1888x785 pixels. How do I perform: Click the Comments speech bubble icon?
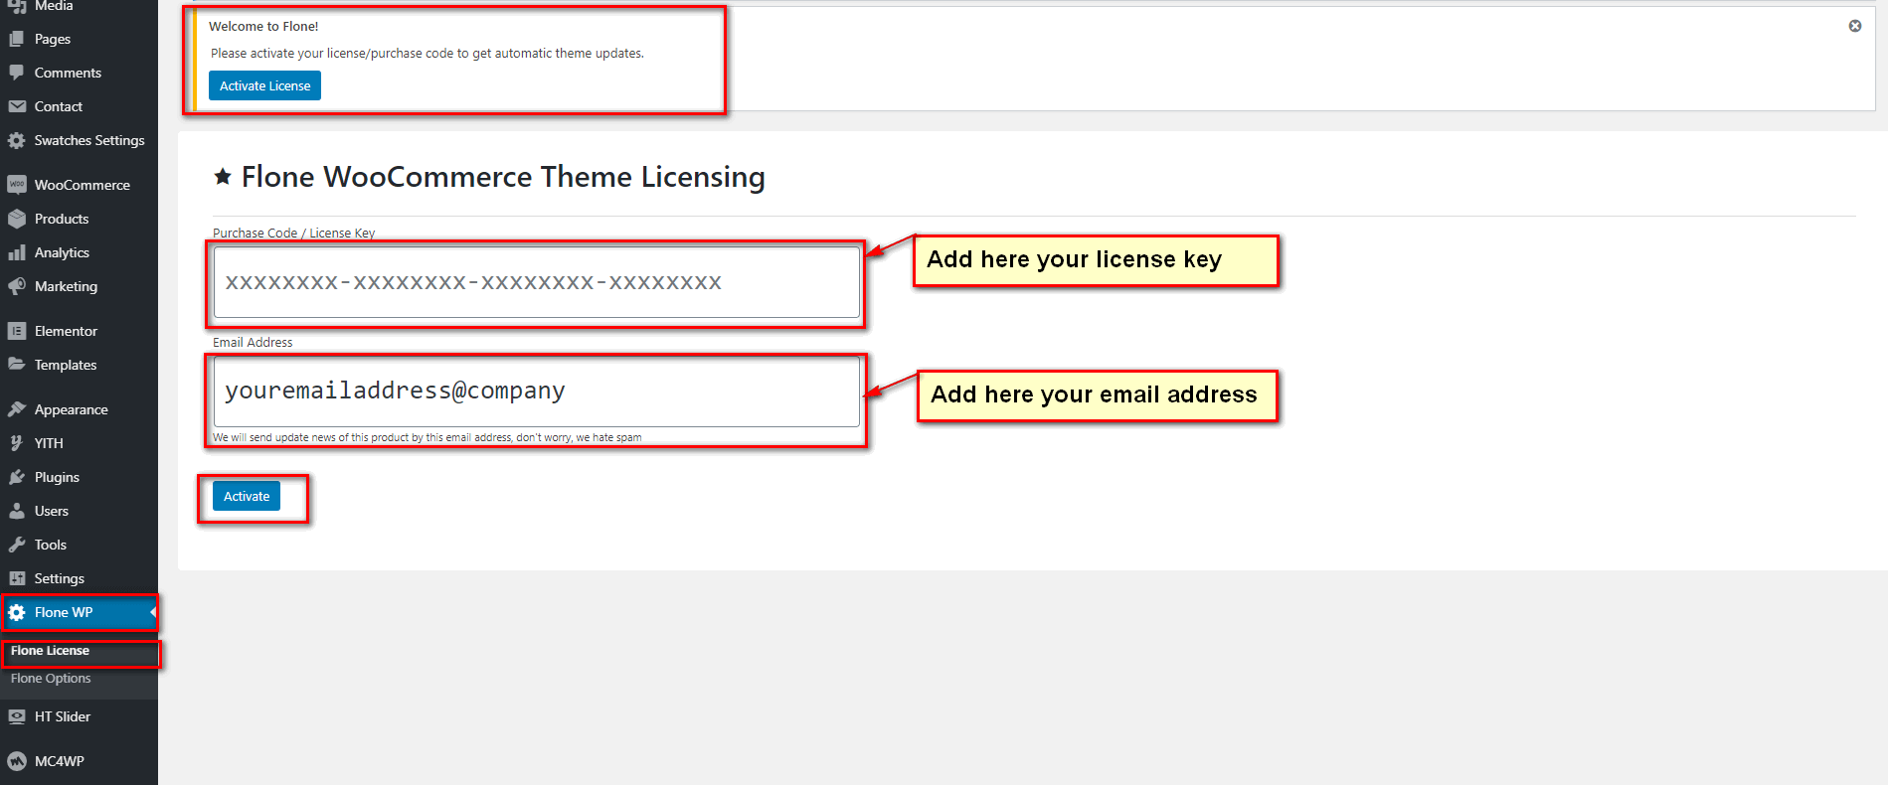point(17,73)
